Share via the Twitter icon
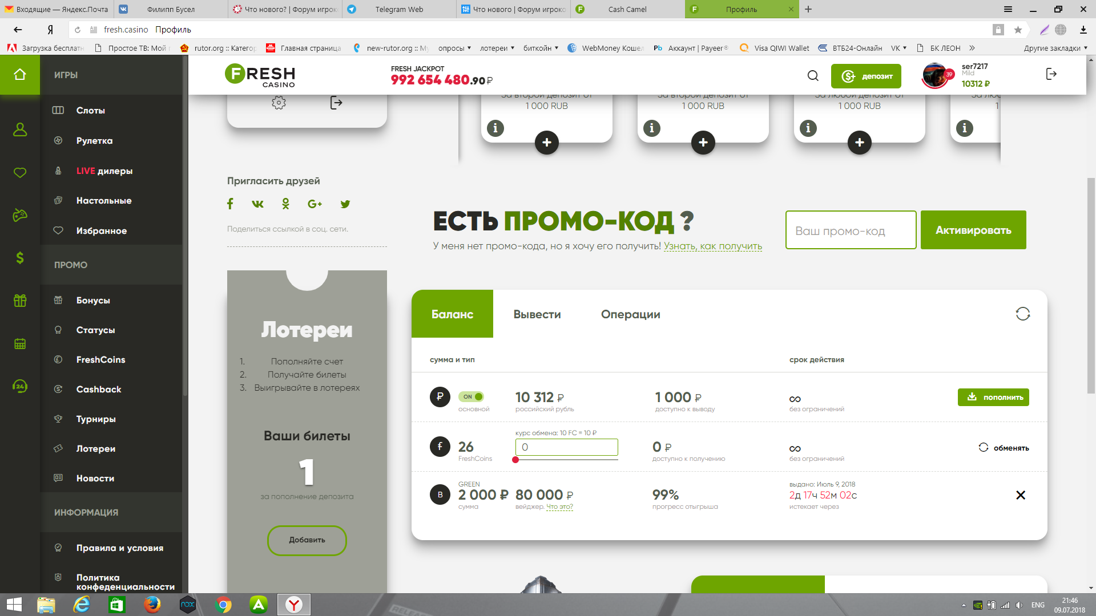The height and width of the screenshot is (616, 1096). pos(345,204)
